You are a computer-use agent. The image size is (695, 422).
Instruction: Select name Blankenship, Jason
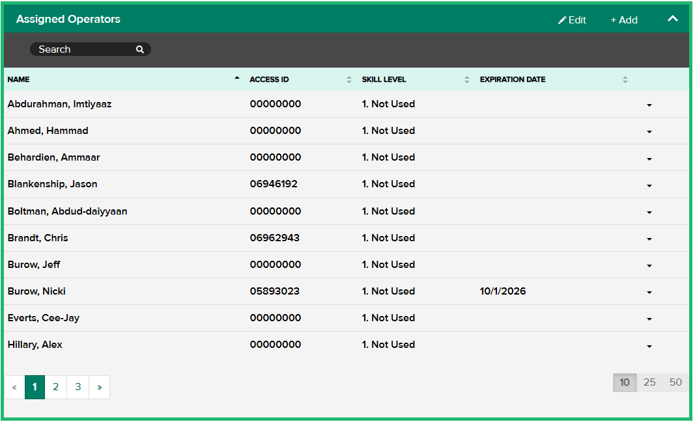click(x=52, y=184)
